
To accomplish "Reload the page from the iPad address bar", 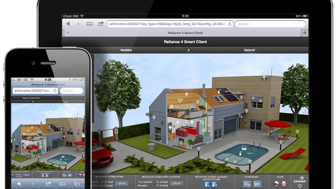I will click(x=230, y=24).
